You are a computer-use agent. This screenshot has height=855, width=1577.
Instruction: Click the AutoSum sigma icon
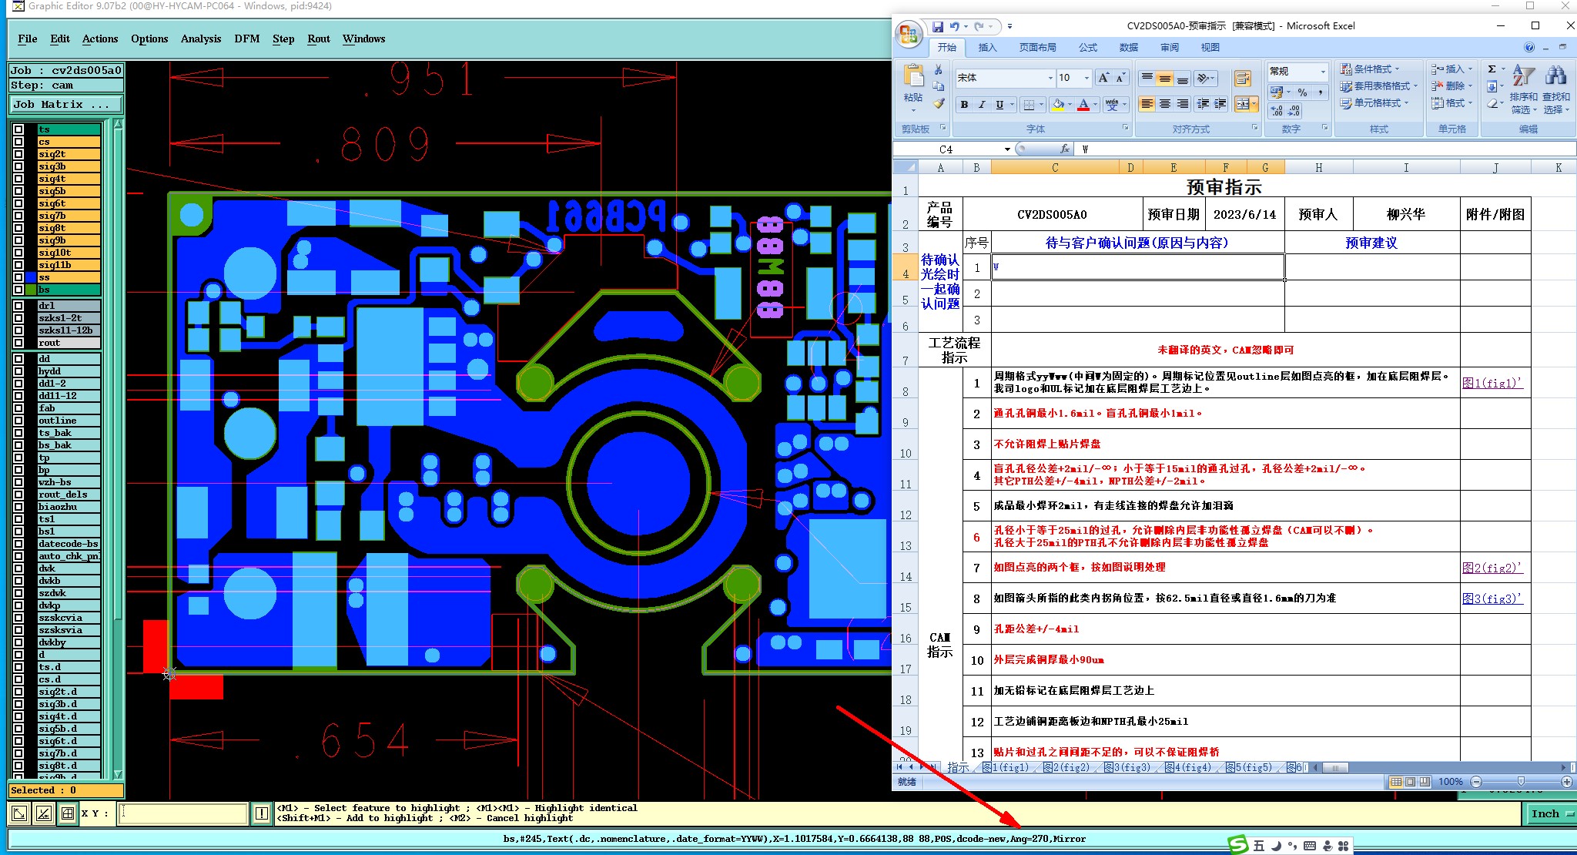click(1492, 69)
